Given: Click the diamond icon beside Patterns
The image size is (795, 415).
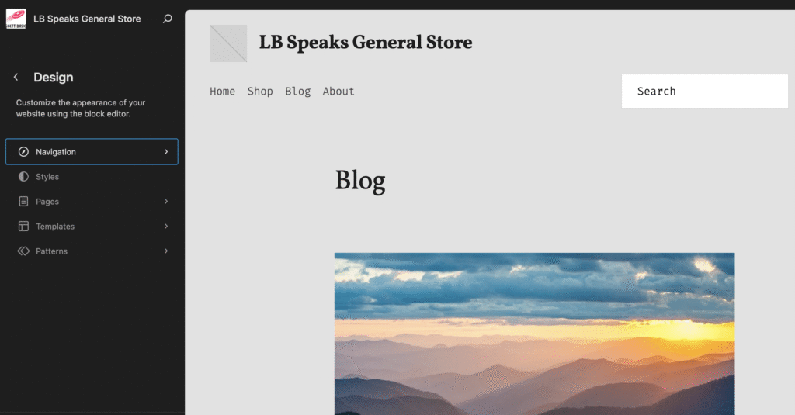Looking at the screenshot, I should [x=23, y=251].
